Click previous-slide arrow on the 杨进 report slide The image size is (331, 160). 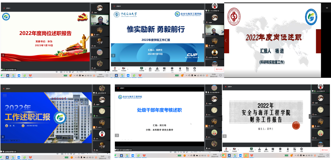pyautogui.click(x=226, y=40)
